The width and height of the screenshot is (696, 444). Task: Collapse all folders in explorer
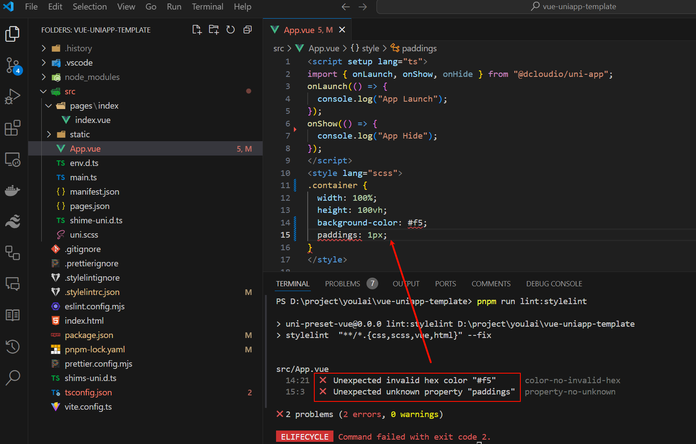[247, 30]
